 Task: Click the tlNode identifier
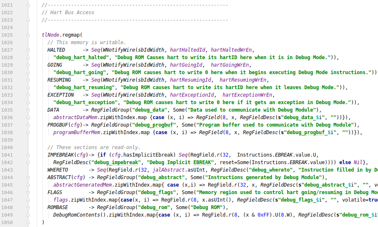pyautogui.click(x=50, y=35)
